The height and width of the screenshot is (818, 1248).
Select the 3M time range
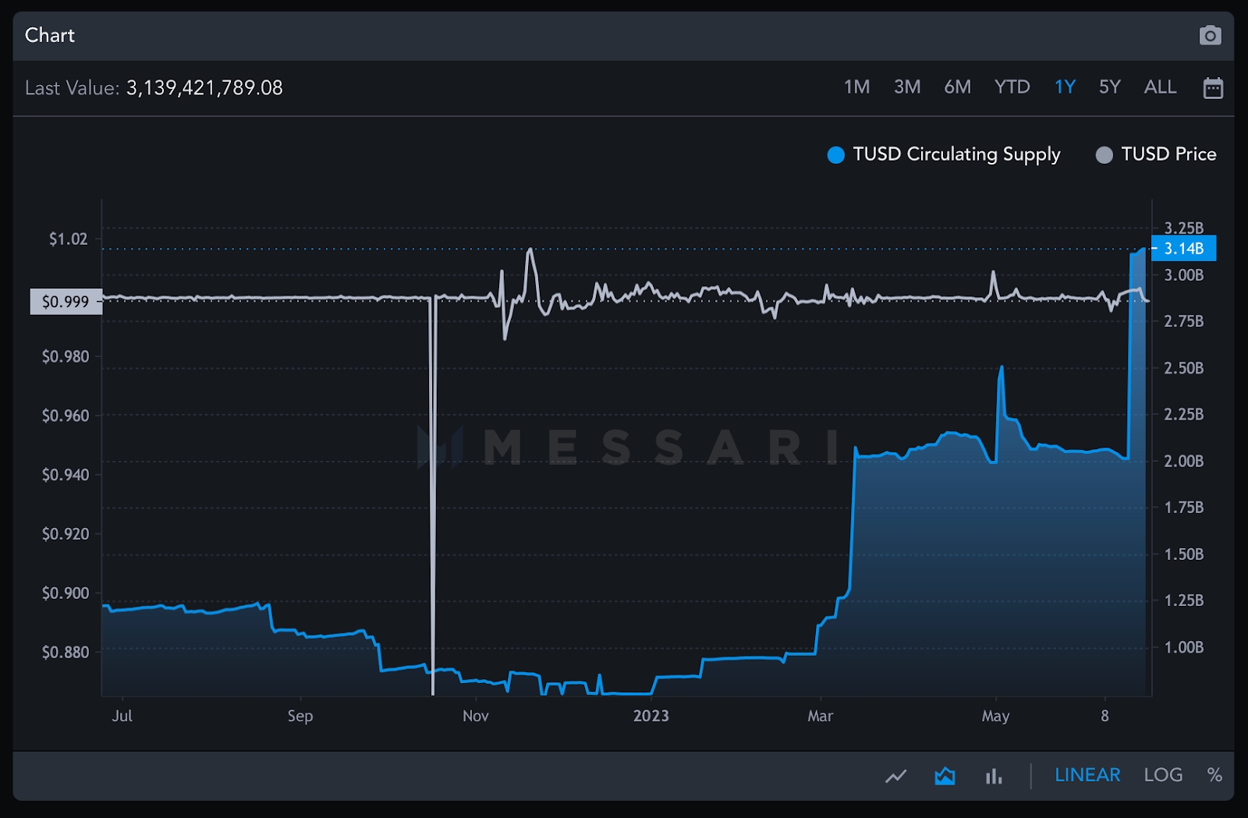click(x=907, y=87)
